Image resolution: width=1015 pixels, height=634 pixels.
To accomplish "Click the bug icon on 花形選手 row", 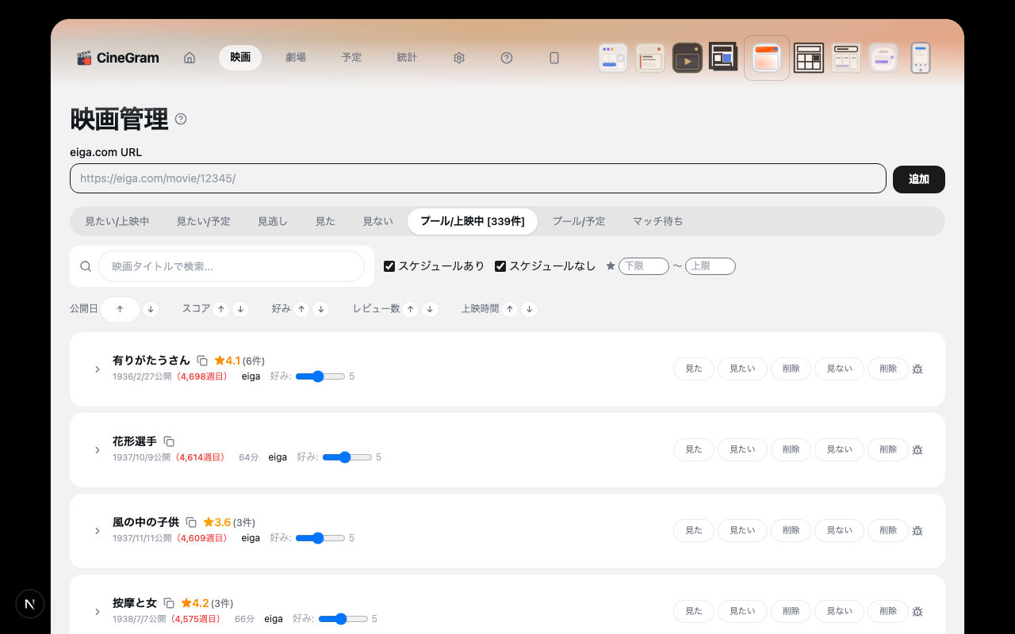I will [917, 450].
